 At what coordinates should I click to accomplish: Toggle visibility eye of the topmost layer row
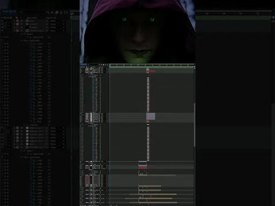point(2,21)
